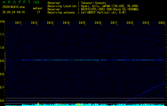Click the 0415 time marker
Screen dimensions: 167x106
pos(82,23)
